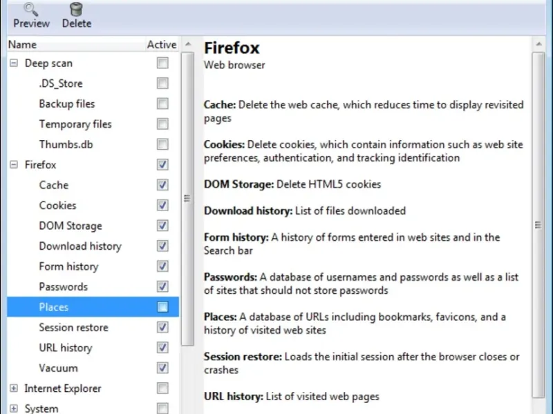Click the bold 'Download history:' description label
Image resolution: width=553 pixels, height=414 pixels.
point(248,211)
